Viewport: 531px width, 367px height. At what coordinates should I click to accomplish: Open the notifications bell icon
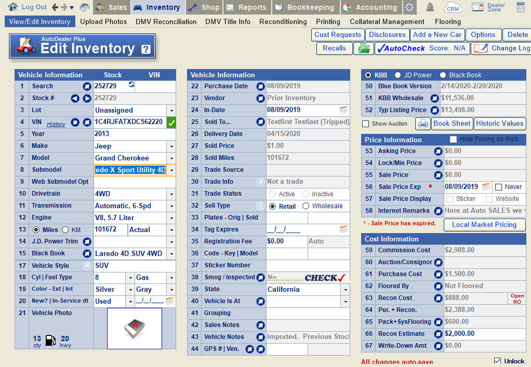tap(430, 7)
